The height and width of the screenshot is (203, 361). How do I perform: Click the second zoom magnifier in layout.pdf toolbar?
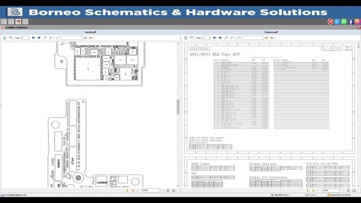pyautogui.click(x=51, y=38)
